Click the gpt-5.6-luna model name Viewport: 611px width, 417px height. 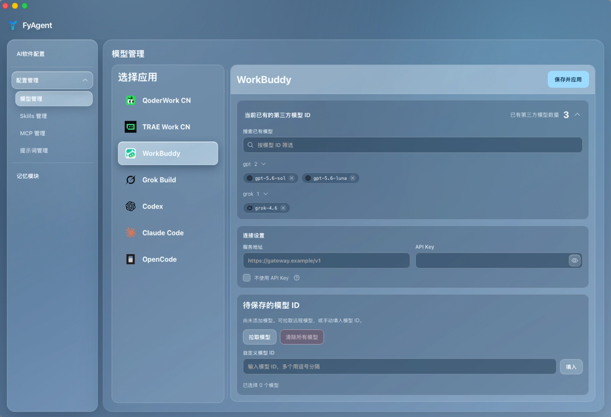[330, 178]
